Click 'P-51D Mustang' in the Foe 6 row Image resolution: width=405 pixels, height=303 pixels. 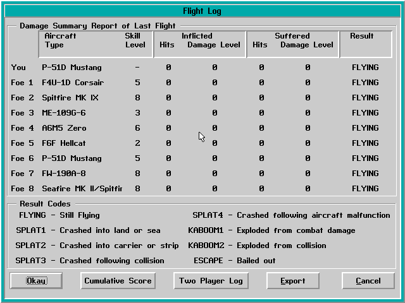(x=72, y=158)
